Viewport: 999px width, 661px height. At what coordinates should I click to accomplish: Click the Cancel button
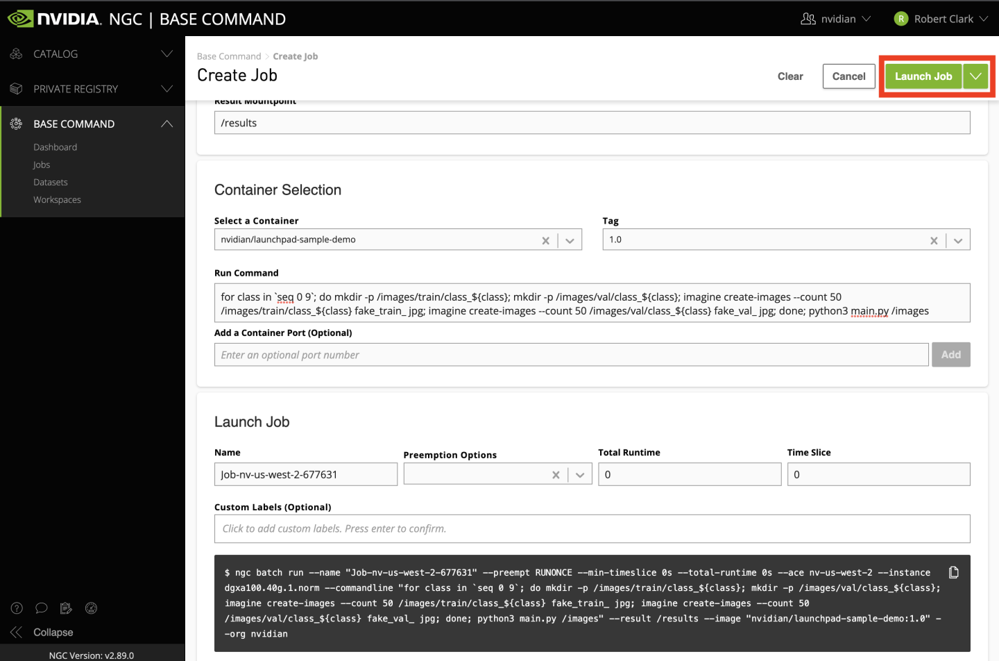pos(848,76)
